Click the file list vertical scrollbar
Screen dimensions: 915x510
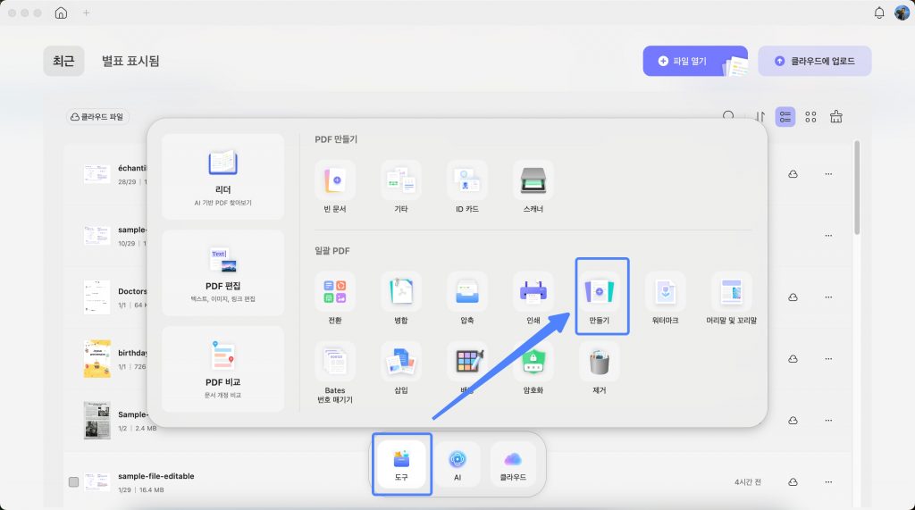point(857,187)
